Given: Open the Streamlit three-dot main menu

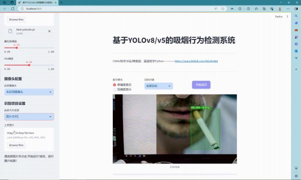Looking at the screenshot, I should click(x=287, y=16).
